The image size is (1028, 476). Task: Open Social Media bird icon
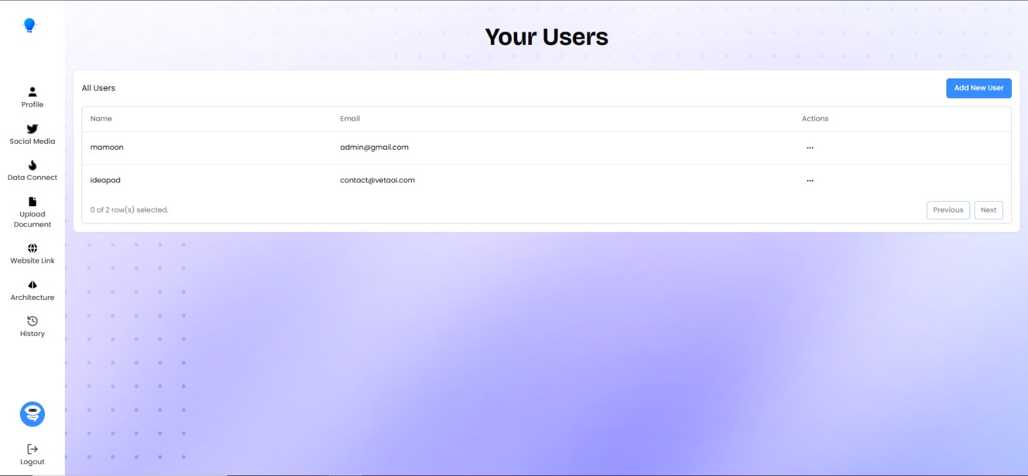click(x=32, y=129)
